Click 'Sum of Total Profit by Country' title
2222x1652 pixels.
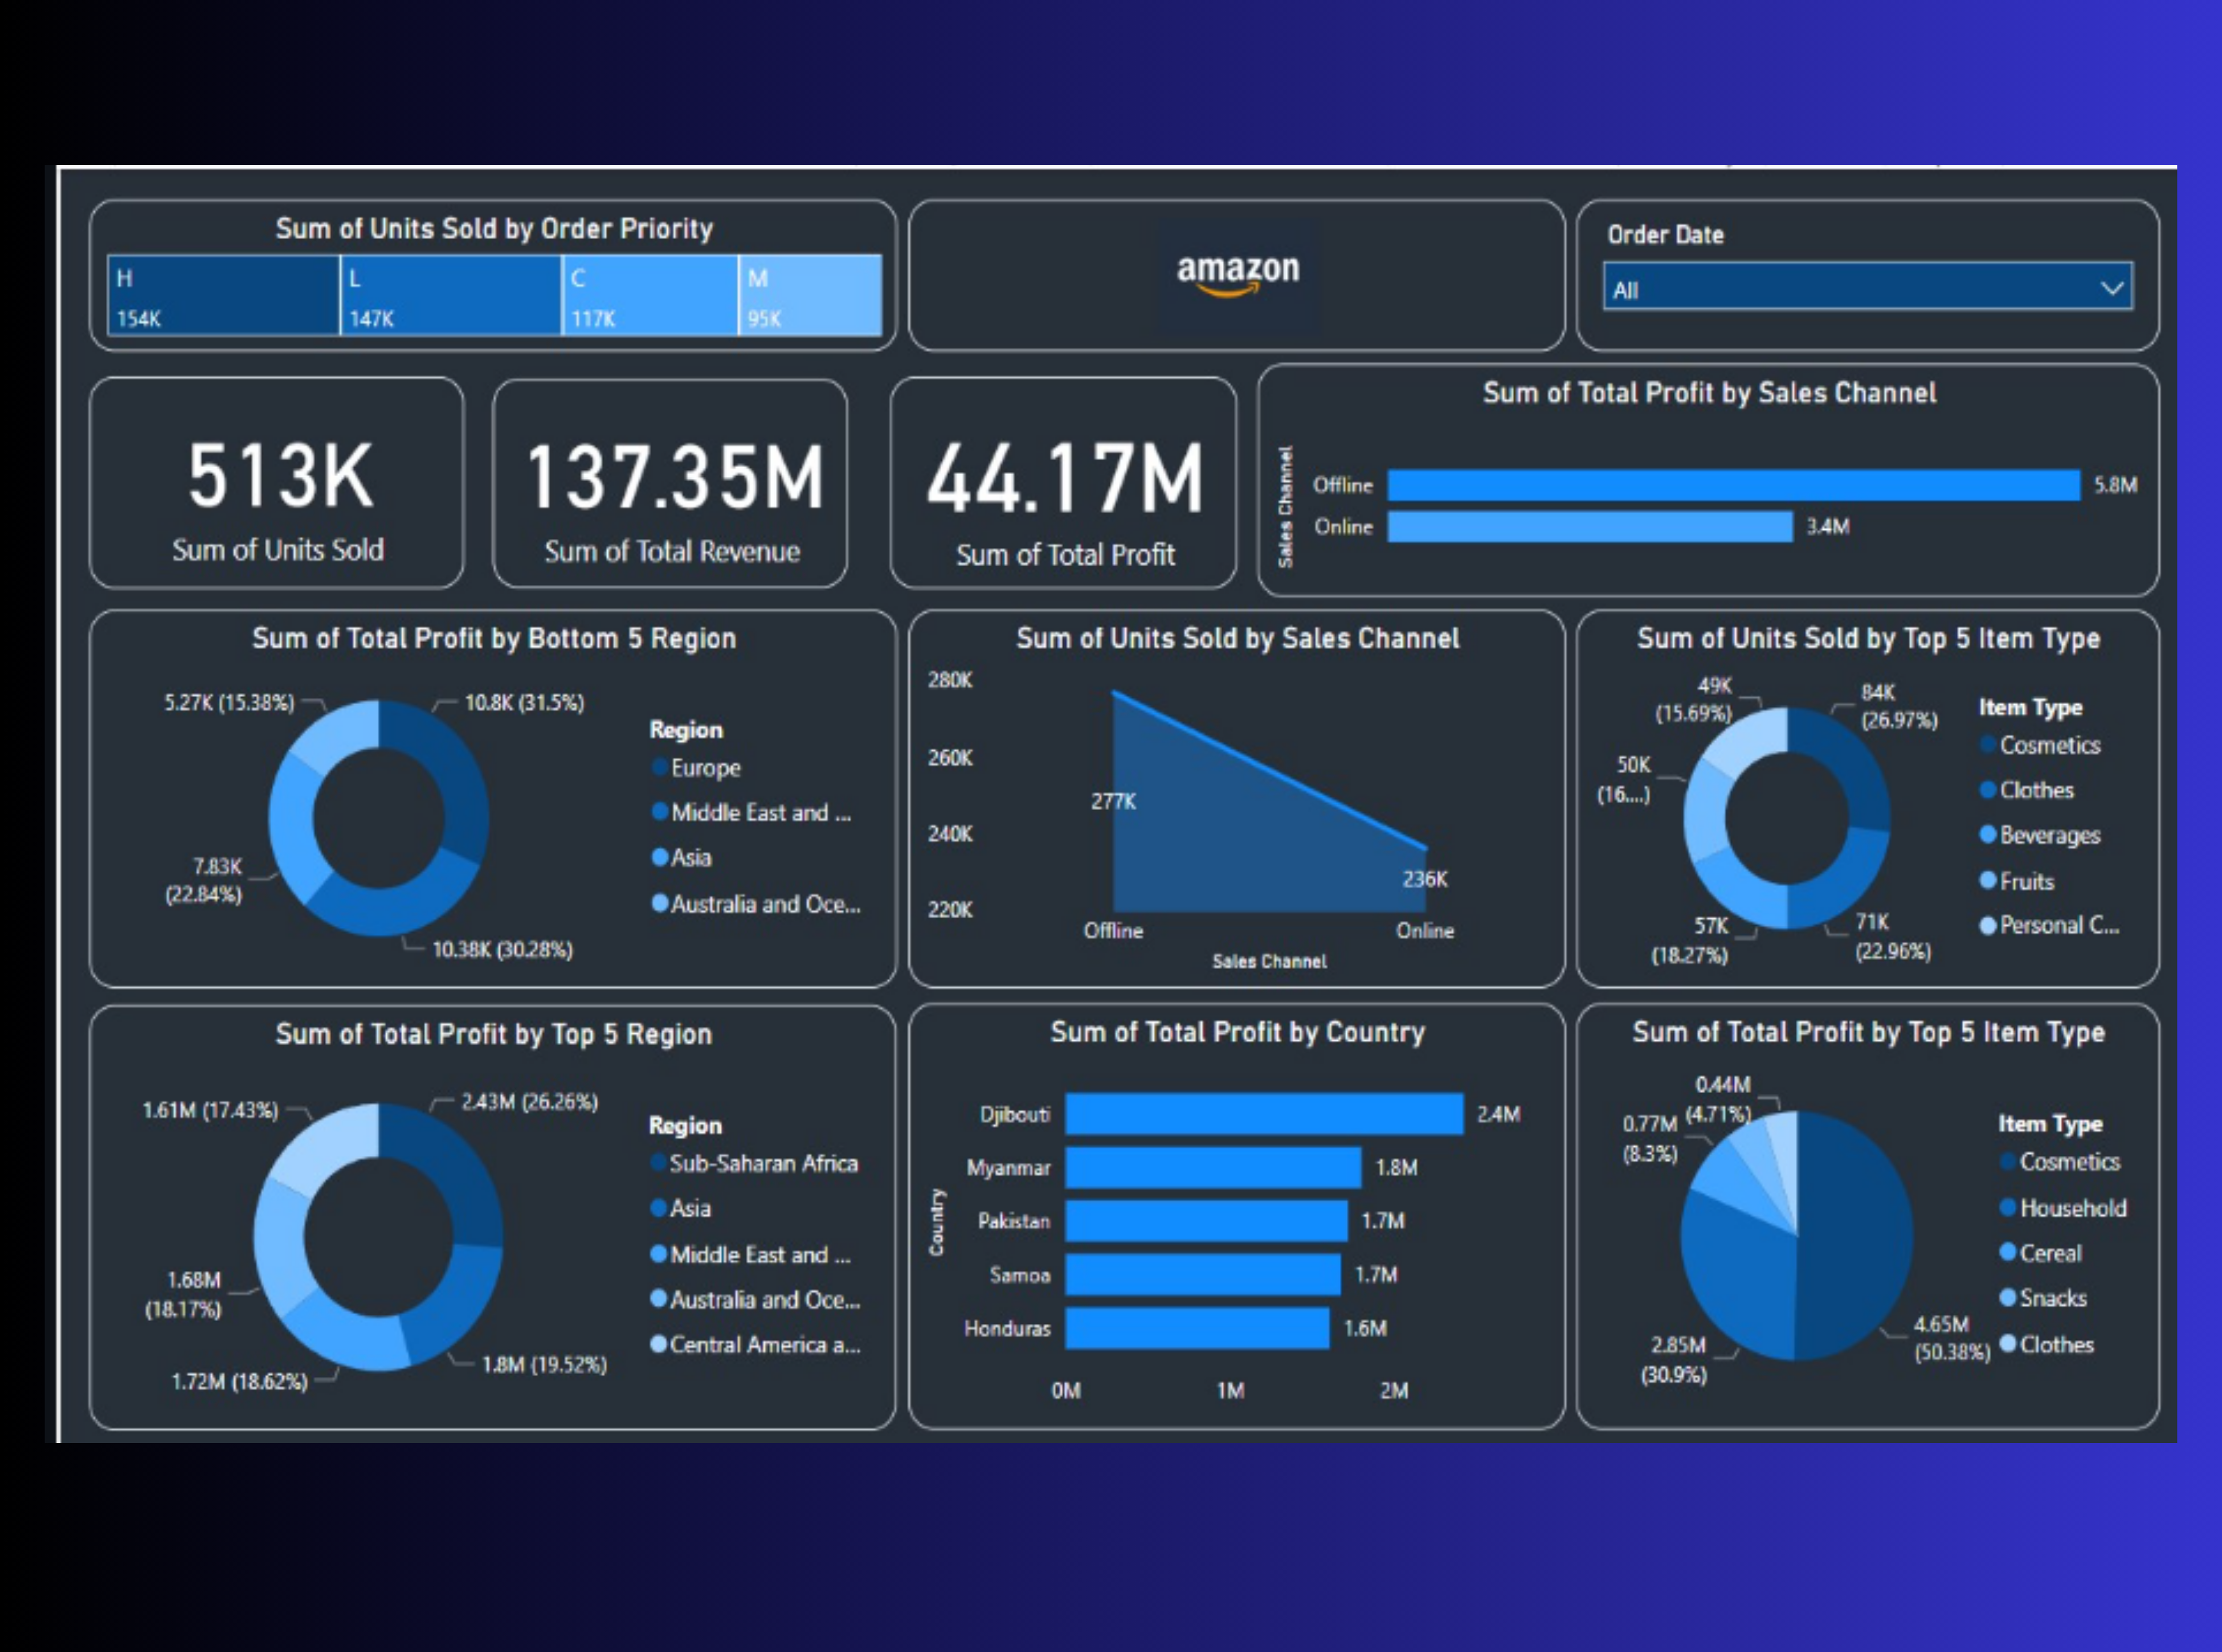coord(1237,1033)
